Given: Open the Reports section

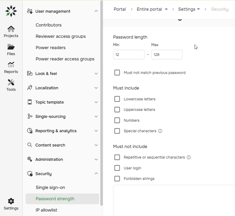Looking at the screenshot, I should pos(11,67).
